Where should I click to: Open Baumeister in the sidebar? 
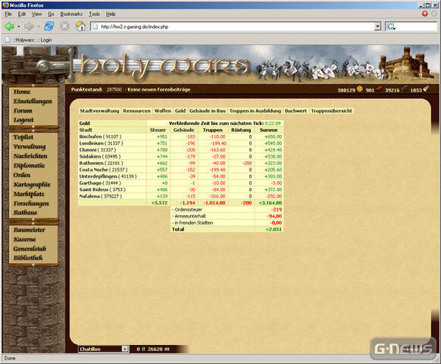[30, 230]
